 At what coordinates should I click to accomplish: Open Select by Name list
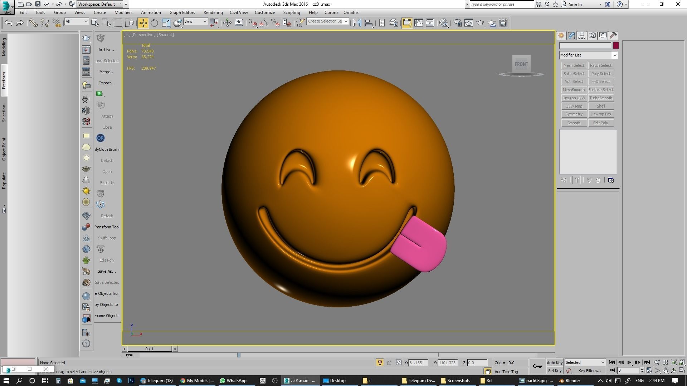[x=106, y=23]
